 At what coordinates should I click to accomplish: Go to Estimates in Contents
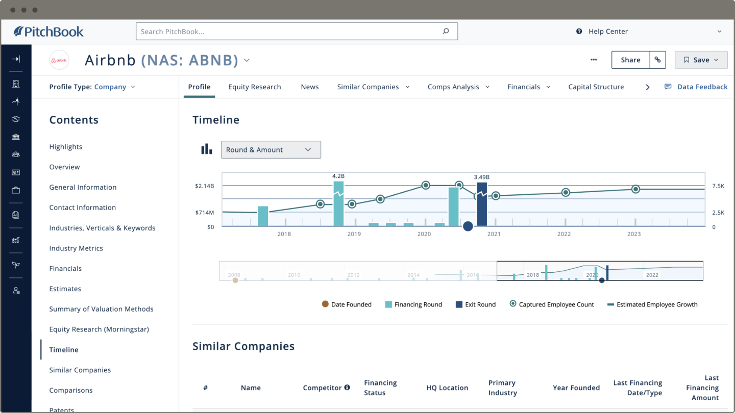tap(65, 289)
